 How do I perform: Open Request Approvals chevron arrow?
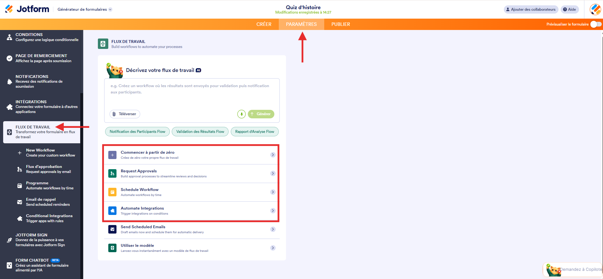(x=273, y=174)
